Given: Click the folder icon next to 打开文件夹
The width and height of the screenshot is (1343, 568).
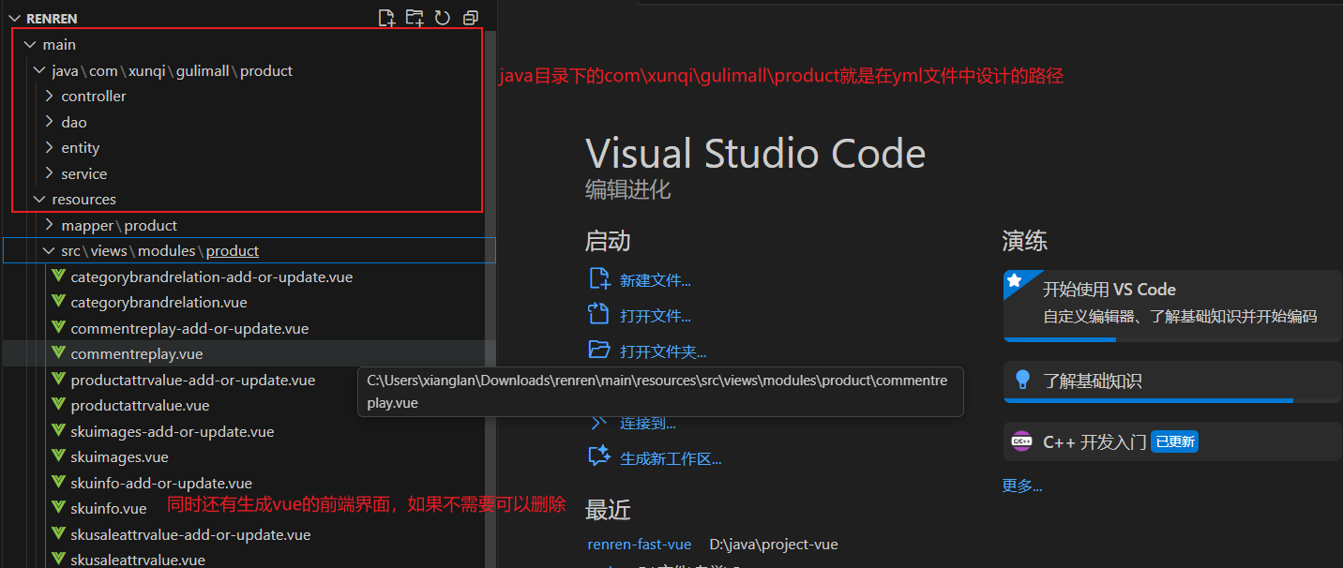Looking at the screenshot, I should (598, 350).
